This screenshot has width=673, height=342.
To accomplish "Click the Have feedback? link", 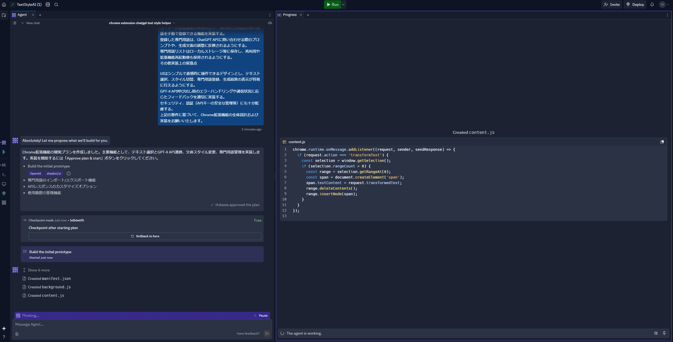I will click(x=248, y=334).
